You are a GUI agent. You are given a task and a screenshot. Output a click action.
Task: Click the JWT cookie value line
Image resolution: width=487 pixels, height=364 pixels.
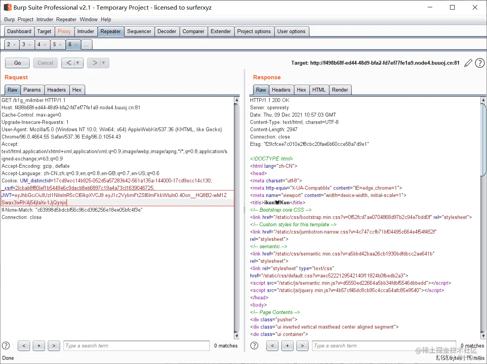point(117,199)
